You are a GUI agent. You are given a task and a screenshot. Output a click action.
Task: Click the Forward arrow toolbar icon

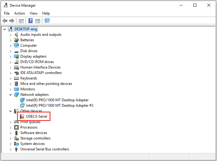(x=12, y=21)
